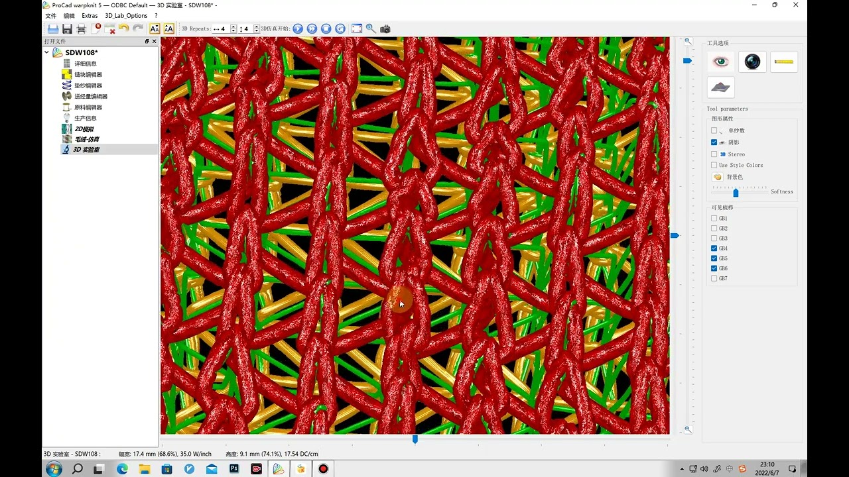Viewport: 849px width, 477px height.
Task: Click the first AA text size icon
Action: pyautogui.click(x=155, y=28)
